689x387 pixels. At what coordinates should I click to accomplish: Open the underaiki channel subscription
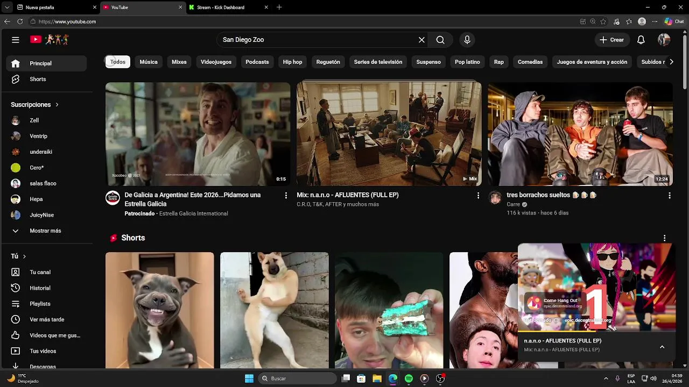pyautogui.click(x=46, y=152)
